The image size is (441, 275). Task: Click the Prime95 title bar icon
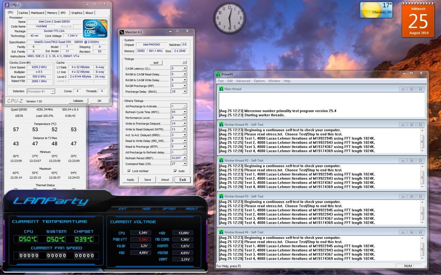click(x=218, y=74)
